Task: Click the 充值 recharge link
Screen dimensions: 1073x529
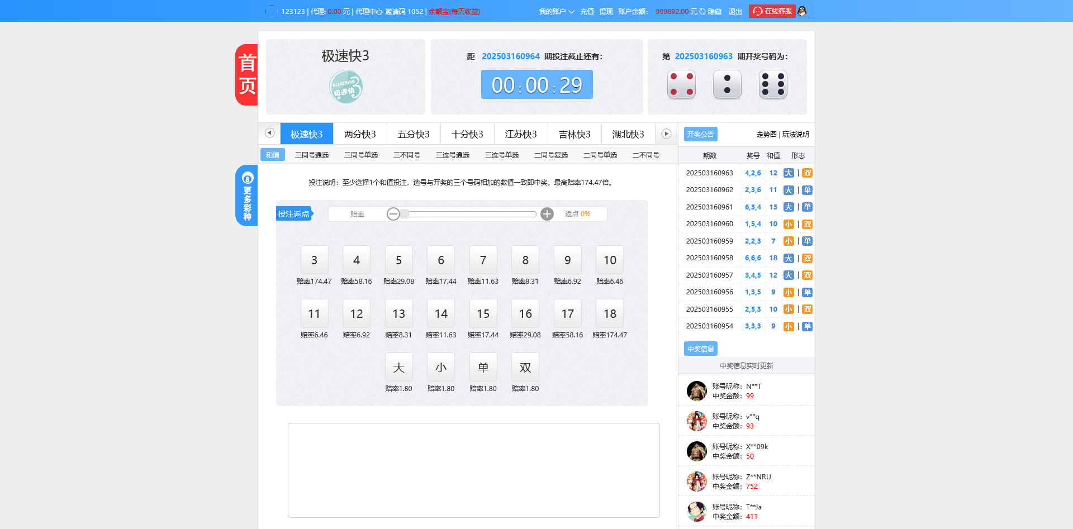Action: click(587, 12)
